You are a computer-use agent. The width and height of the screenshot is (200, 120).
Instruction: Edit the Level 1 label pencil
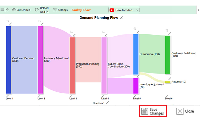click(x=7, y=96)
